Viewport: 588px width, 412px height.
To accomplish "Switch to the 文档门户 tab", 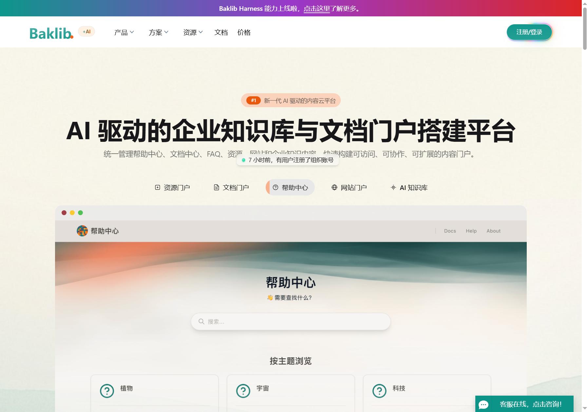I will (231, 187).
